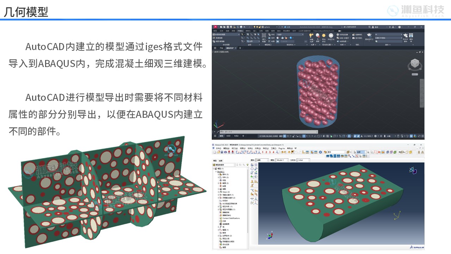Click the AutoCAD ViewCube navigation widget
451x254 pixels.
(x=414, y=65)
